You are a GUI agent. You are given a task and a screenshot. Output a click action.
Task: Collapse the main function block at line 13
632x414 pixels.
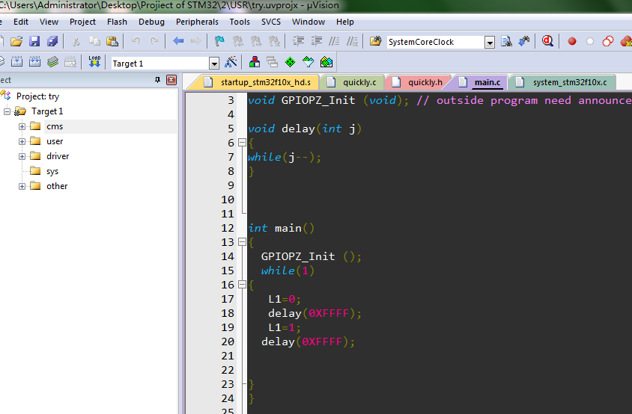pyautogui.click(x=242, y=242)
